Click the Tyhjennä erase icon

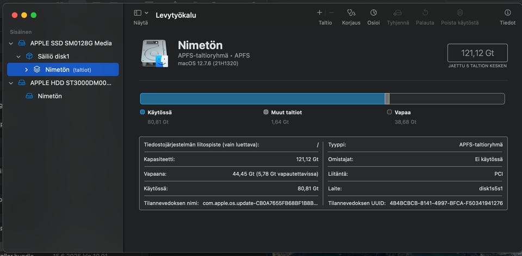tap(397, 13)
